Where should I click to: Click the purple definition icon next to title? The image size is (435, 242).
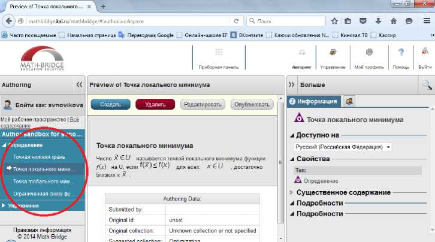click(x=299, y=118)
